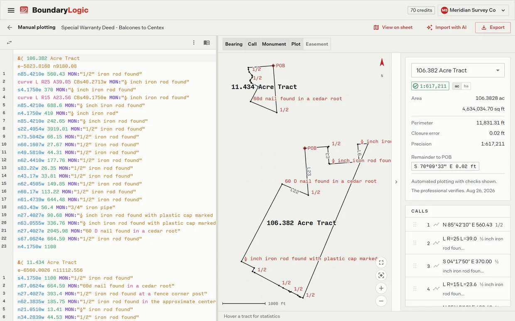Click the line-type icon of call 3
The width and height of the screenshot is (515, 321).
tap(436, 266)
